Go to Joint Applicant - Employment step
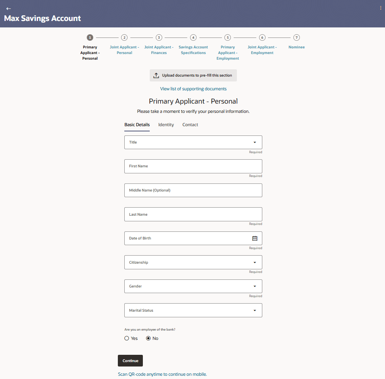Image resolution: width=385 pixels, height=379 pixels. [x=262, y=50]
